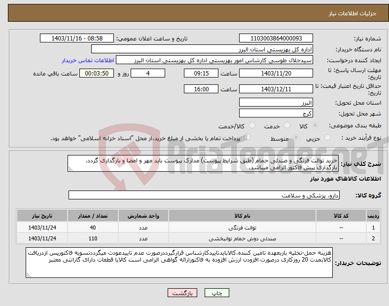Click the response deadline time 09:15

click(x=201, y=73)
